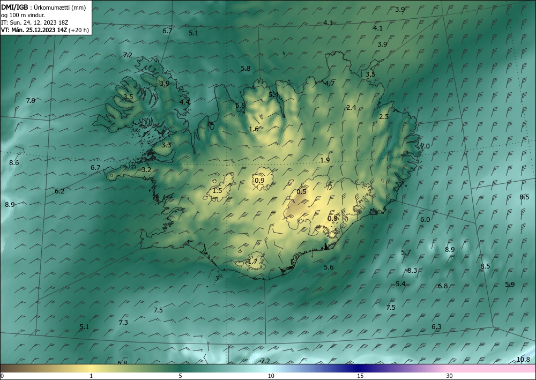Click the 7.9 value off the Westfjords
Screen dimensions: 536x380
31,101
